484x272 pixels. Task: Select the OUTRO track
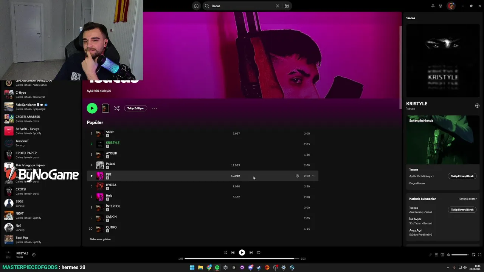click(x=111, y=227)
